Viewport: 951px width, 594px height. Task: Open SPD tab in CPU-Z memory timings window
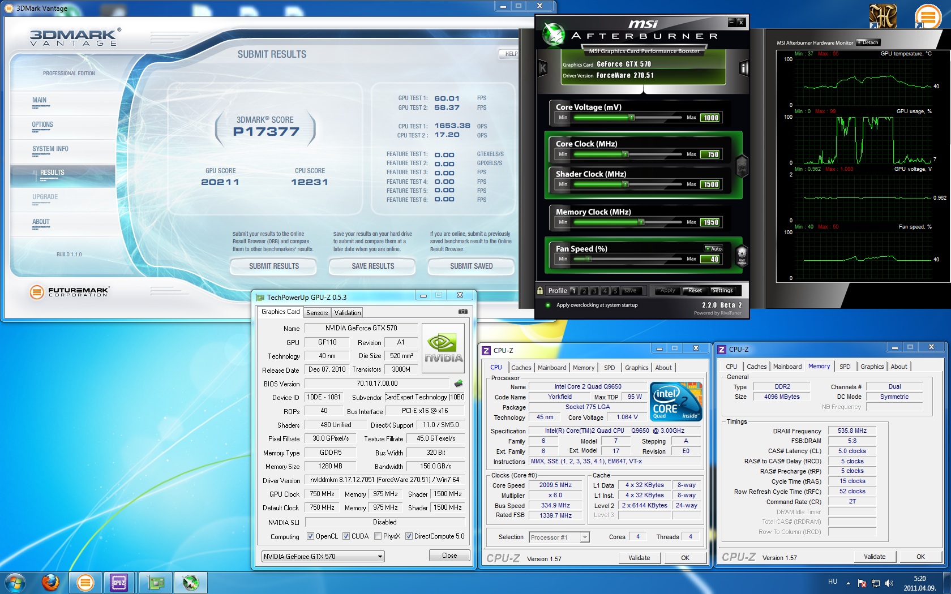tap(845, 367)
